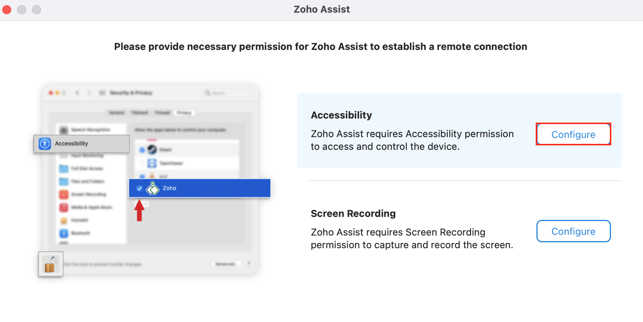Click the Steam app icon in list
Screen dimensions: 643x322
(152, 149)
